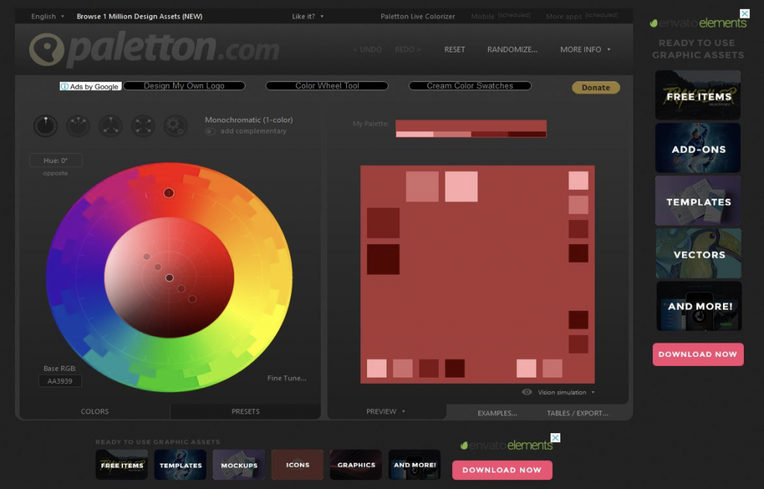764x489 pixels.
Task: Click the Ads by Google info icon
Action: [x=64, y=87]
